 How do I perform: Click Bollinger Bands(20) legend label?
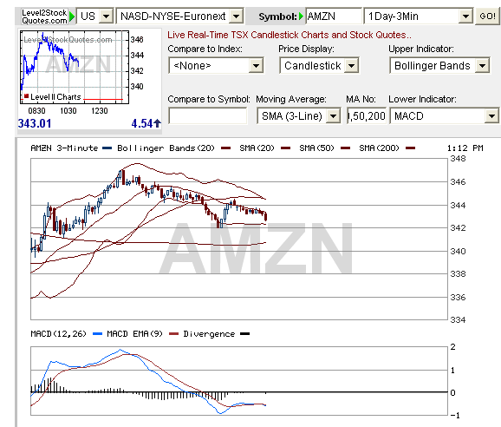pos(166,148)
